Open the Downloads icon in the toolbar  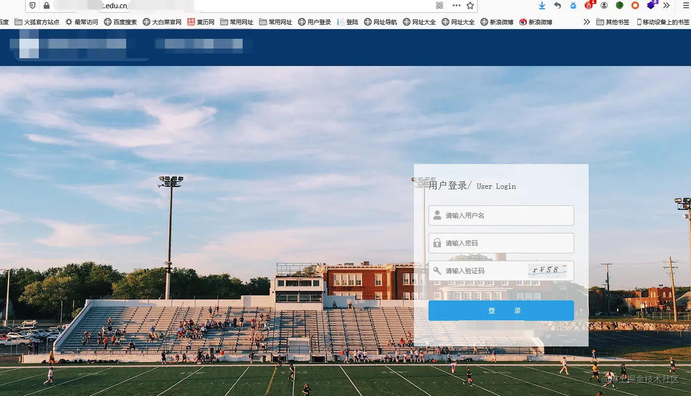542,6
